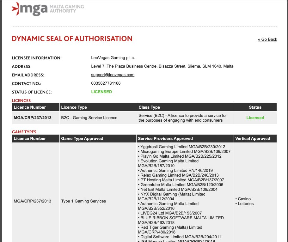Click the GAME TYPES section heading
Image resolution: width=288 pixels, height=242 pixels.
pyautogui.click(x=24, y=132)
